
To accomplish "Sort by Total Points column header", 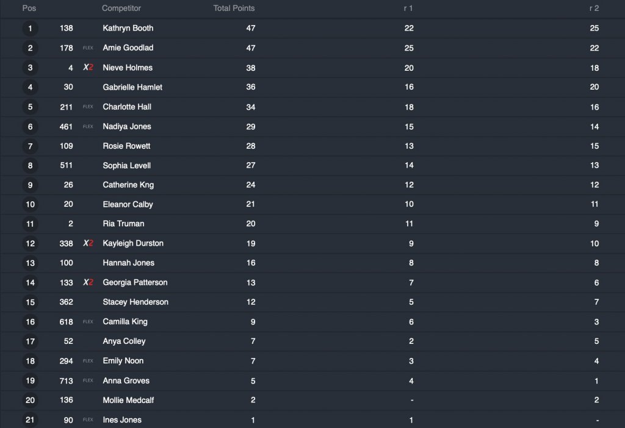I will (234, 9).
